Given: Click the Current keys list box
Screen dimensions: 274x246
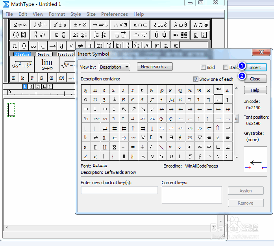Looking at the screenshot, I should pyautogui.click(x=192, y=195).
